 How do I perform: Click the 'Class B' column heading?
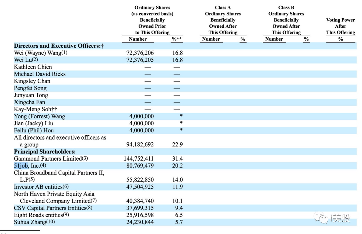(286, 8)
